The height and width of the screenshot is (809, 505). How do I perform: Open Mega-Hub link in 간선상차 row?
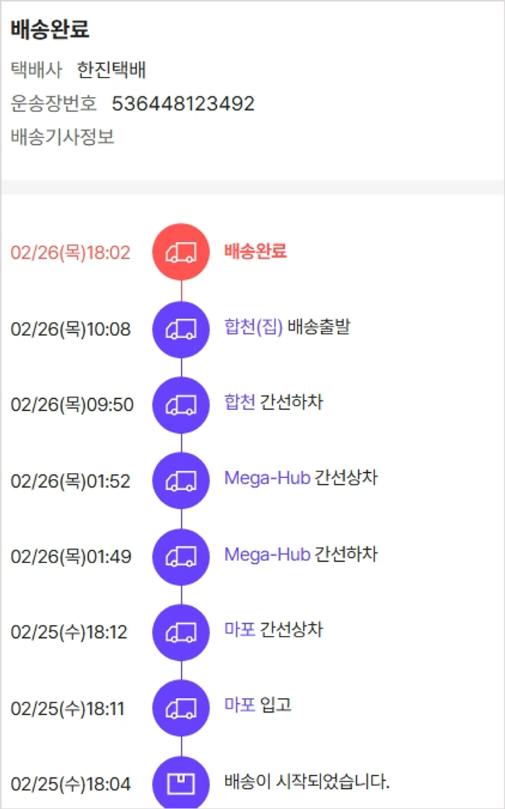click(x=267, y=478)
